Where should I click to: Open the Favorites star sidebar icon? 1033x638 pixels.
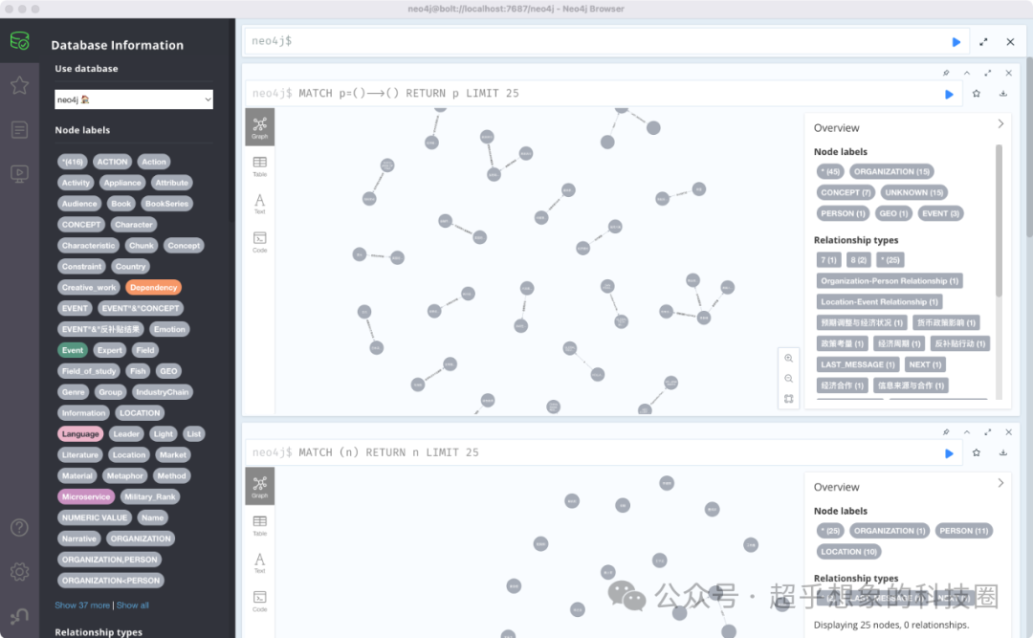point(19,85)
